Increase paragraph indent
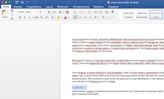Viewport: 164px width, 99px height. (101, 12)
